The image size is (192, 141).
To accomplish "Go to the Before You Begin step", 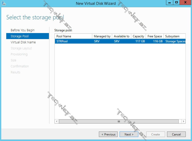I will coord(22,30).
